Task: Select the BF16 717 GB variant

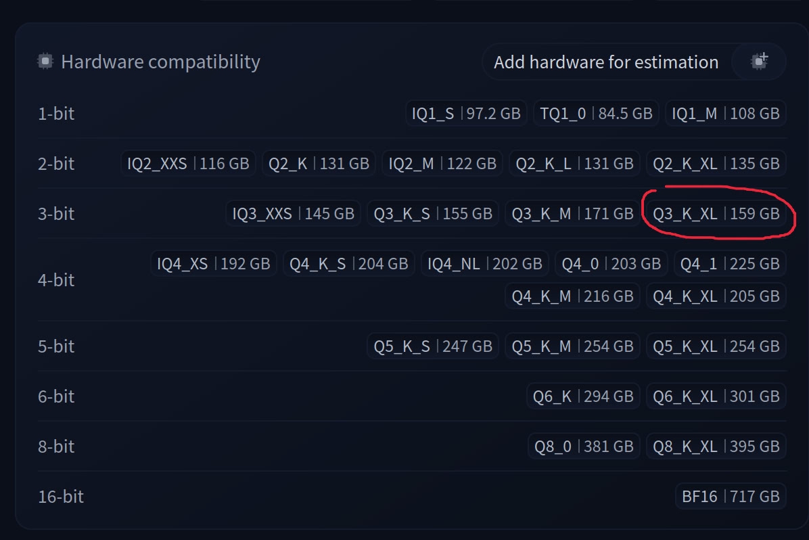Action: [731, 496]
